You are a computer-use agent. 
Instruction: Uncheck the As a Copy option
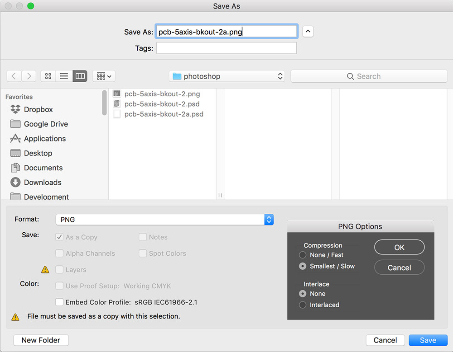click(x=59, y=237)
